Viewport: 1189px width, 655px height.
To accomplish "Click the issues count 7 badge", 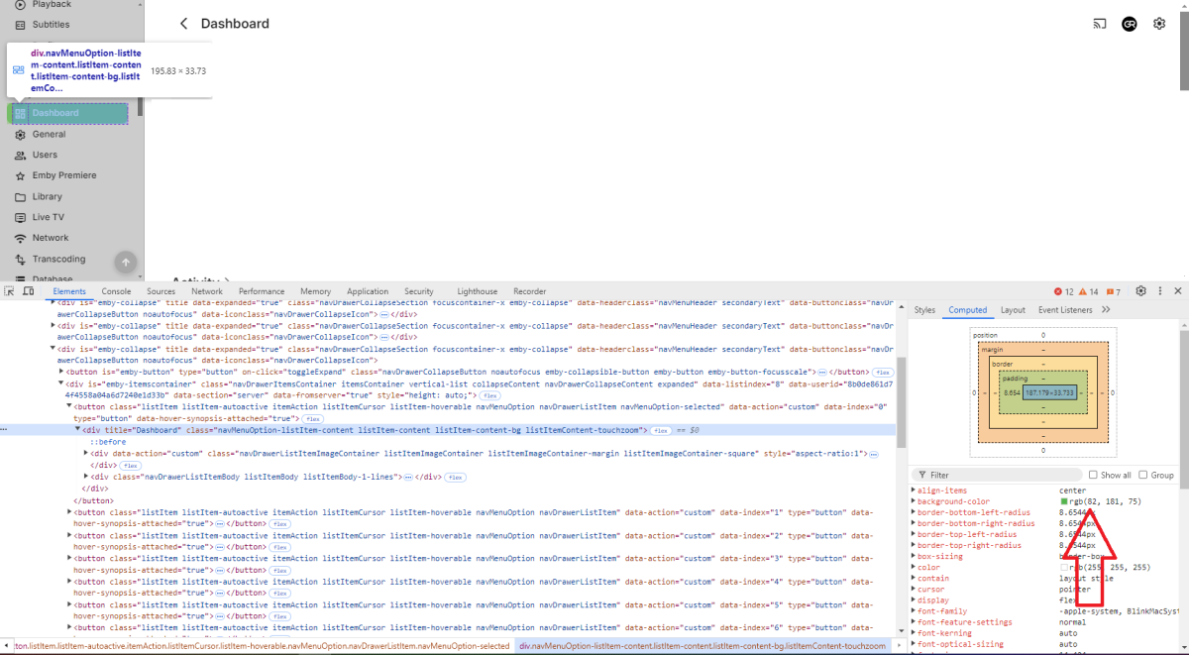I will pyautogui.click(x=1114, y=292).
